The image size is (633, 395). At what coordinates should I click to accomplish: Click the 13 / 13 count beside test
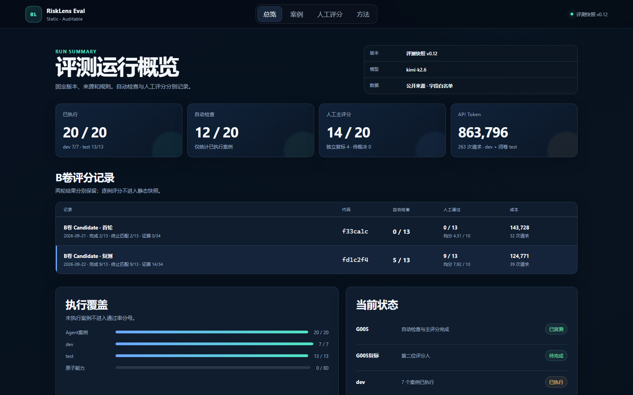[x=321, y=356]
